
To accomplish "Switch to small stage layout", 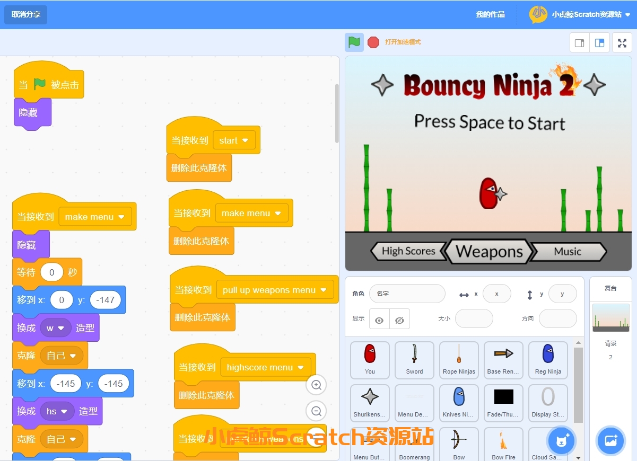I will tap(580, 43).
